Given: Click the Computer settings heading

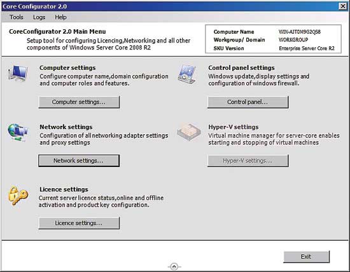Looking at the screenshot, I should (67, 68).
